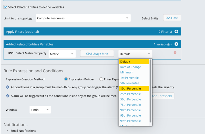Select Enter Expression radio button
The width and height of the screenshot is (205, 134).
point(101,79)
